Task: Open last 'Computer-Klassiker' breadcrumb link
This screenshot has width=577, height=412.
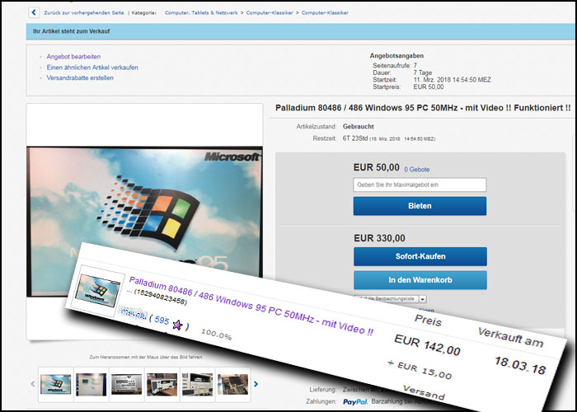Action: pos(325,12)
